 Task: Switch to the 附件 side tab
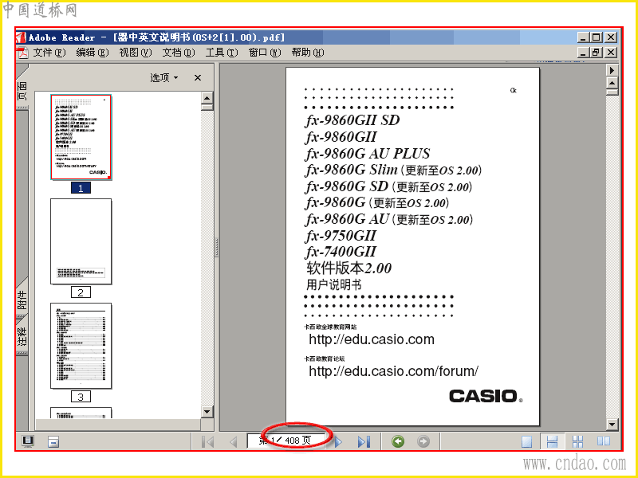pyautogui.click(x=22, y=300)
